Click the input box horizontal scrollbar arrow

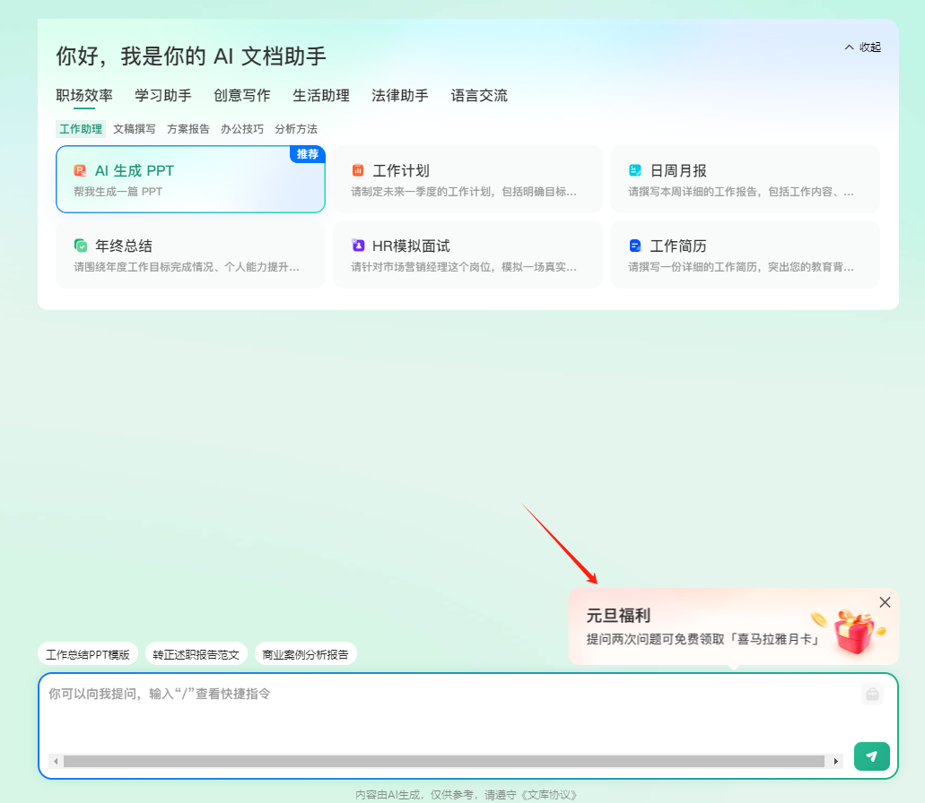(835, 761)
